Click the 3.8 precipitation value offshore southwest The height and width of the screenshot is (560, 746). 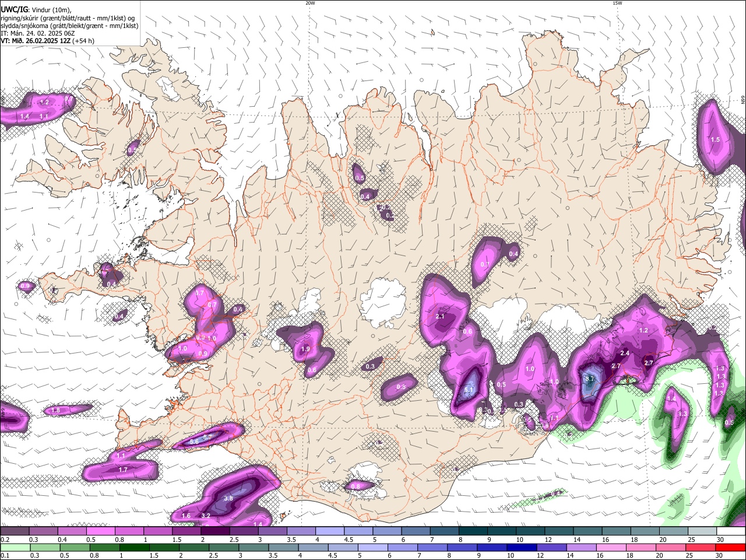tap(228, 498)
